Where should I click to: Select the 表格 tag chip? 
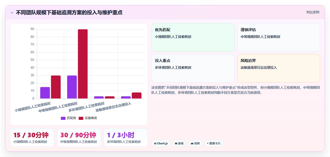point(179,143)
